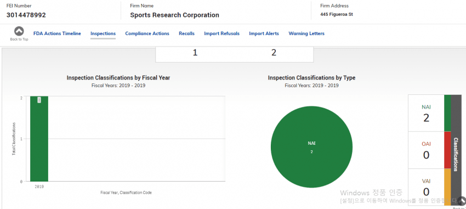This screenshot has width=466, height=209.
Task: Open the Recalls tab
Action: pyautogui.click(x=186, y=33)
